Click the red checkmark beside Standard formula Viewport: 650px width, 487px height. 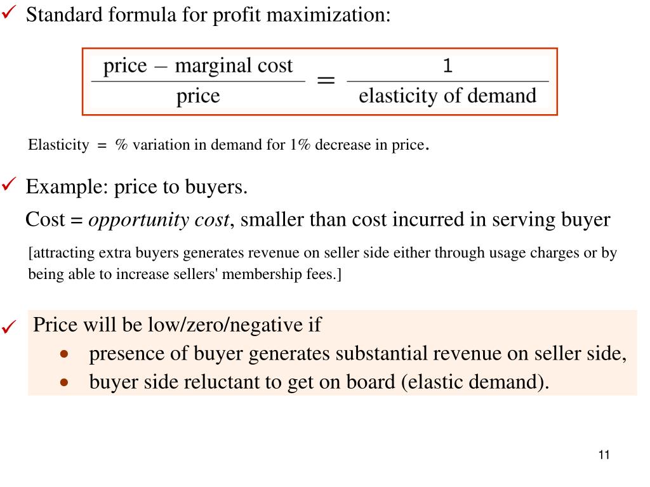pos(9,13)
